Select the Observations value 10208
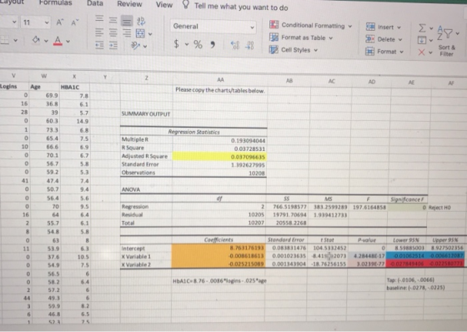The width and height of the screenshot is (467, 332). click(219, 174)
